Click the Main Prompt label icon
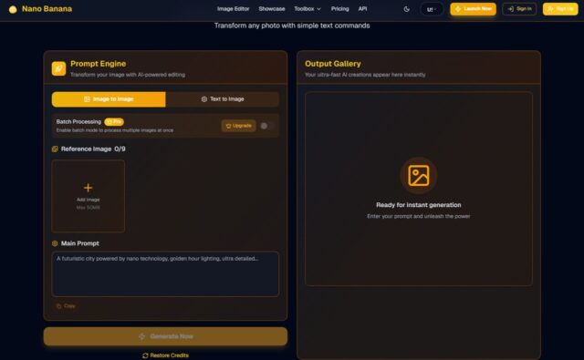584x360 pixels. [x=55, y=243]
